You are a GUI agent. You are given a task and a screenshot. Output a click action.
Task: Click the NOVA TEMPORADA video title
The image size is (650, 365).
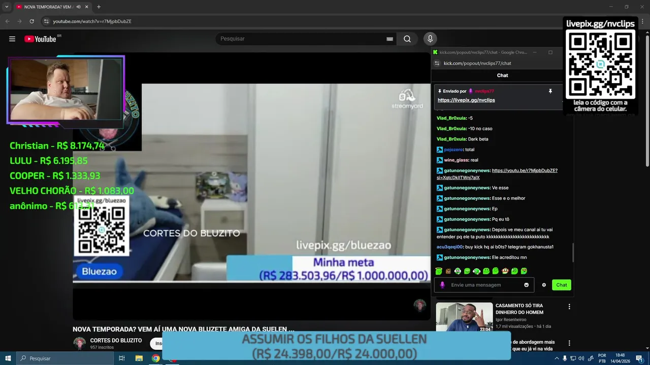click(x=183, y=329)
